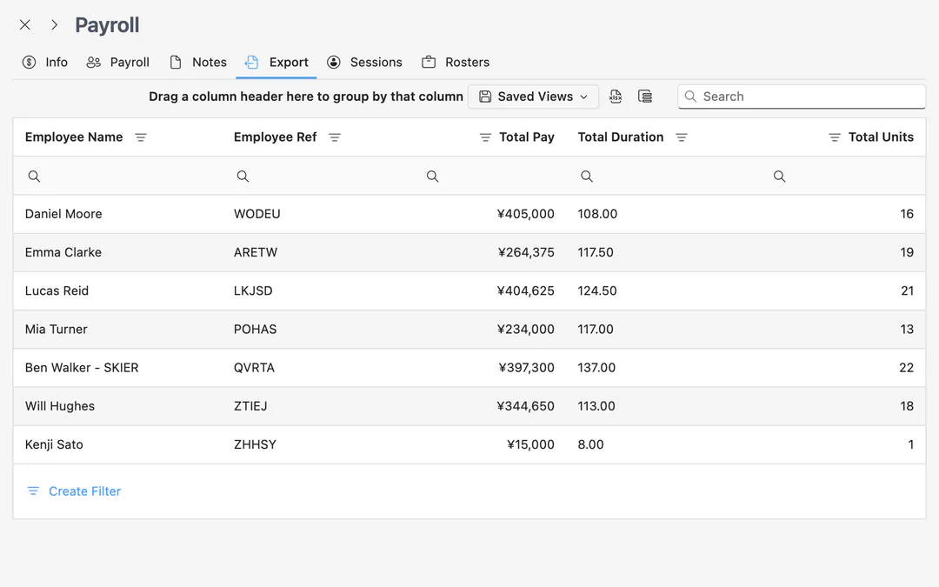Close the Payroll panel with X icon

click(x=25, y=24)
